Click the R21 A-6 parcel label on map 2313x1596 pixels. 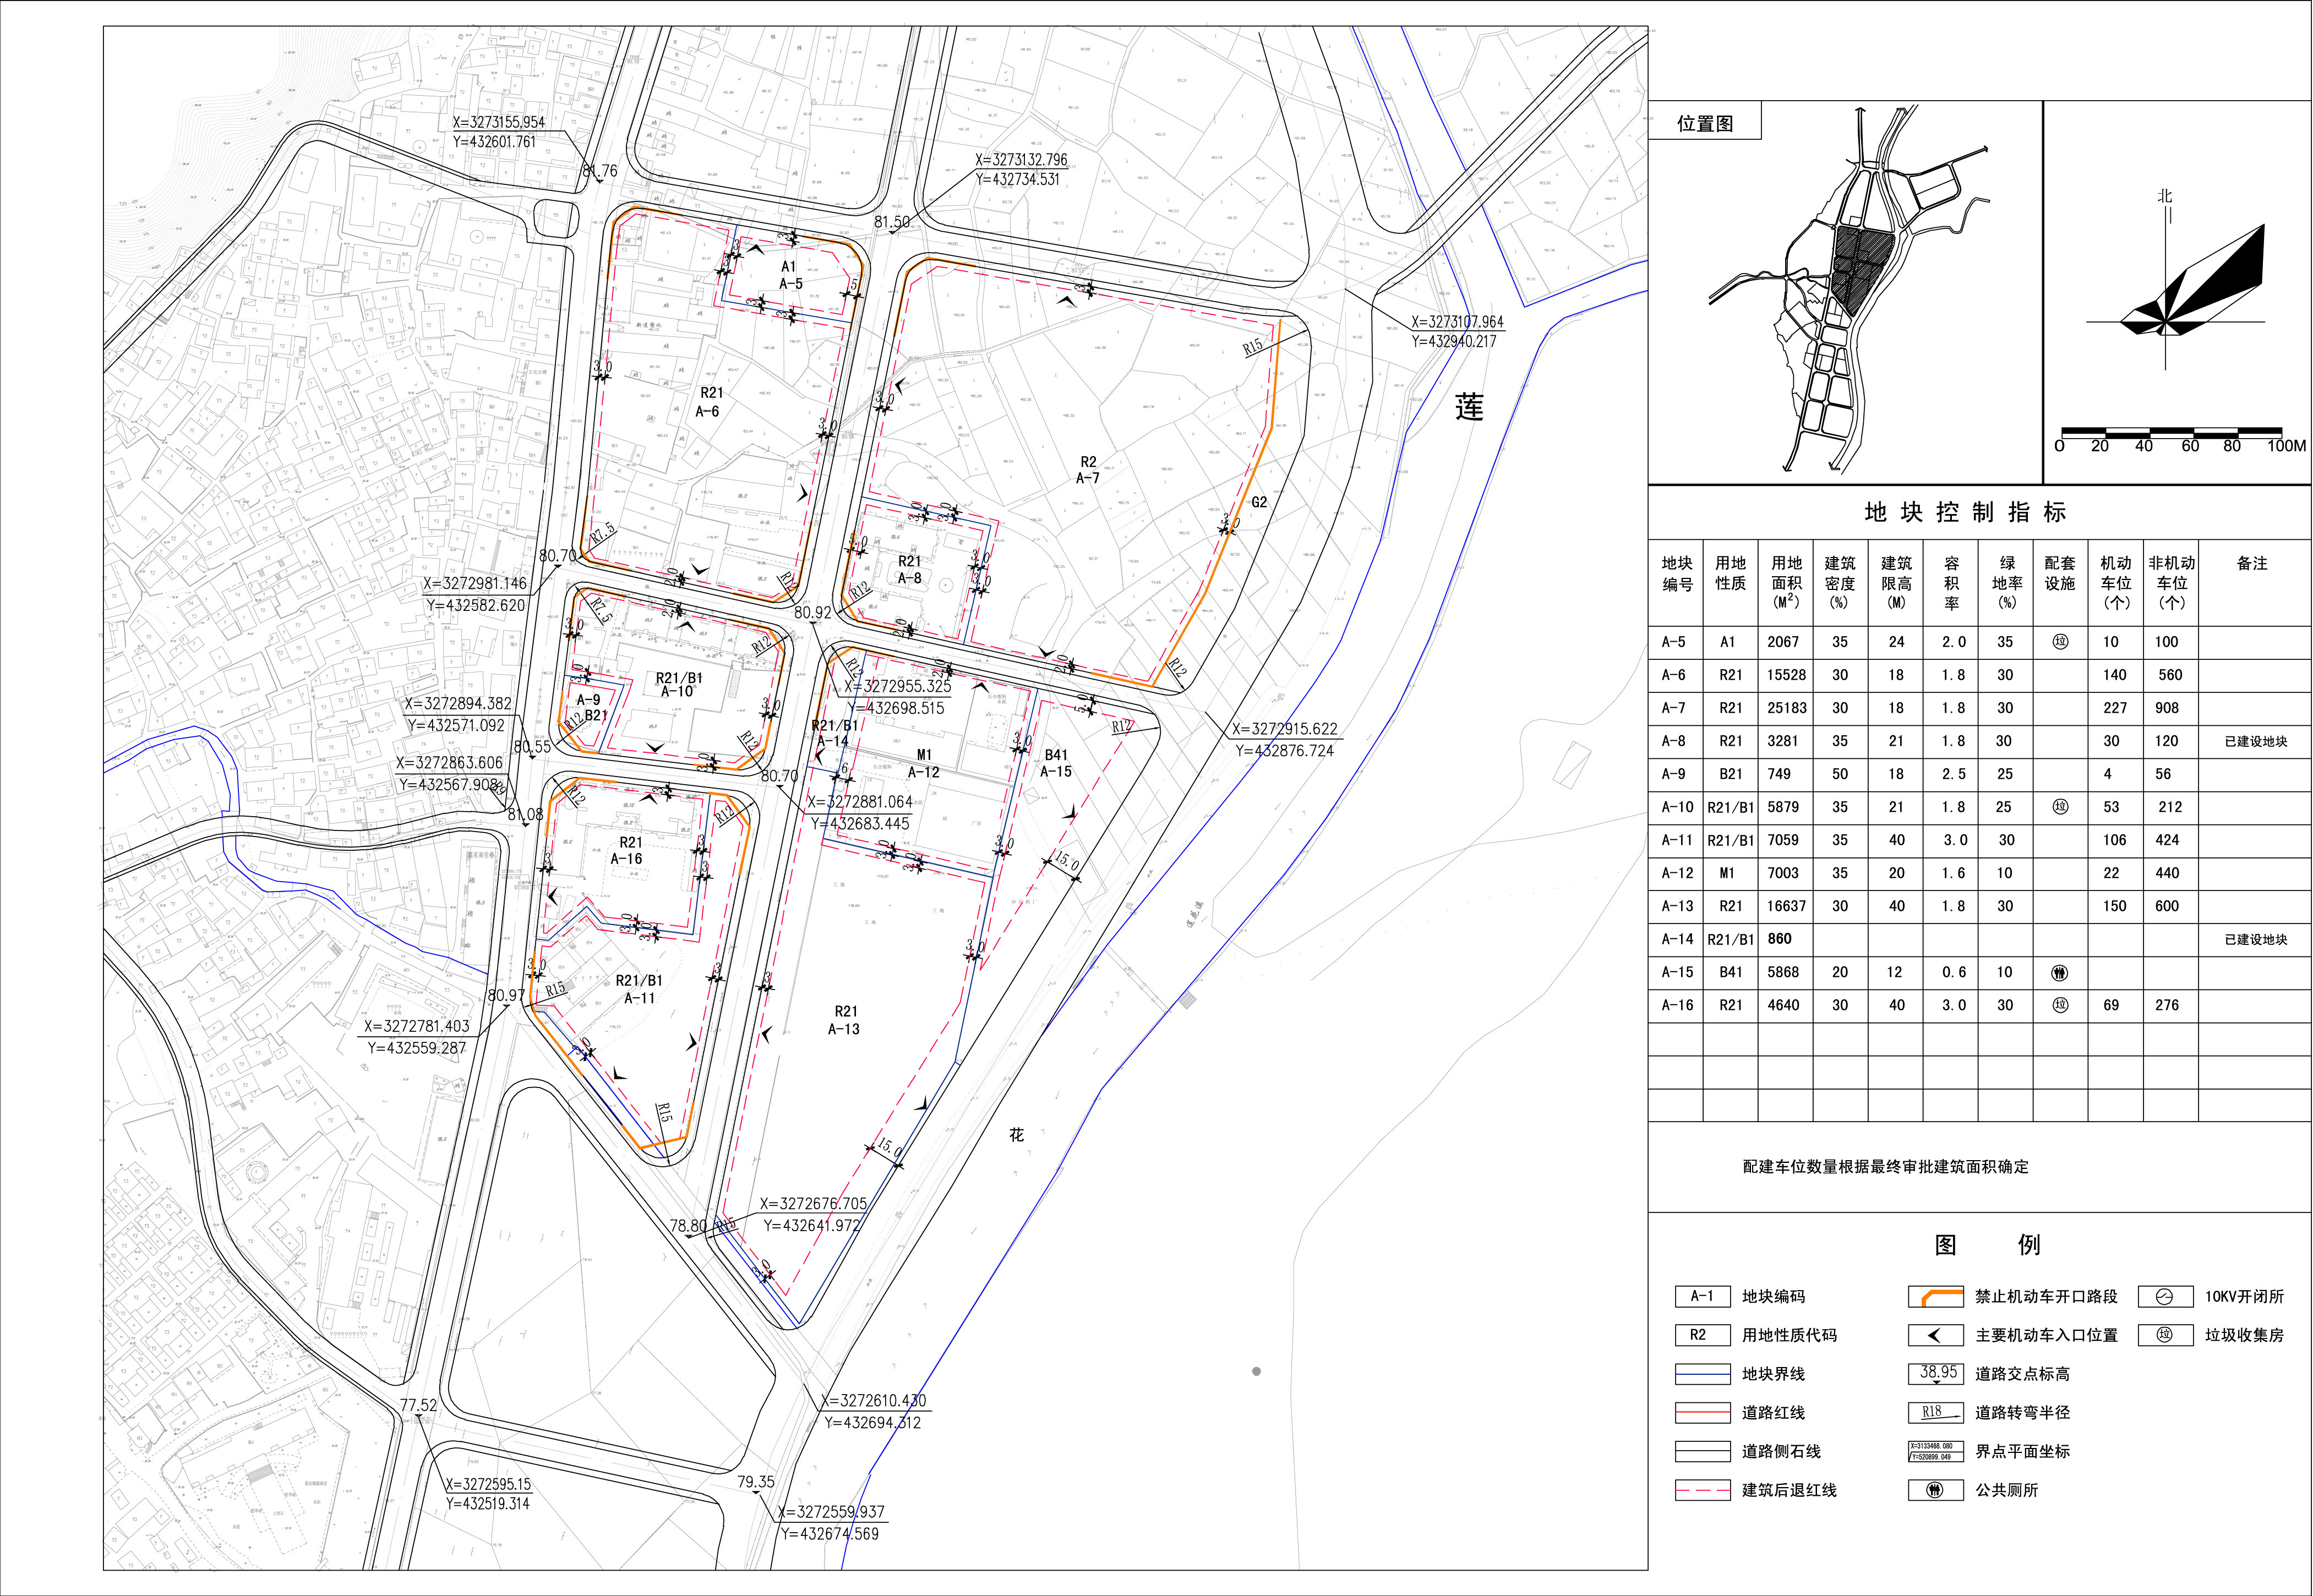click(x=710, y=402)
